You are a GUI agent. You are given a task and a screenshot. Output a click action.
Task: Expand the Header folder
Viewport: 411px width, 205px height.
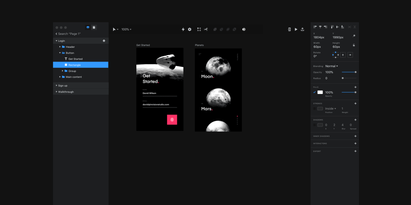pos(60,47)
